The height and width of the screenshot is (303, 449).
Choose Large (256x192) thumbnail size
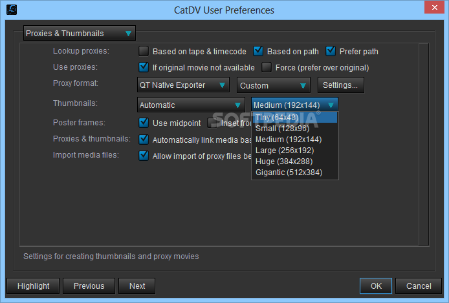click(x=294, y=151)
